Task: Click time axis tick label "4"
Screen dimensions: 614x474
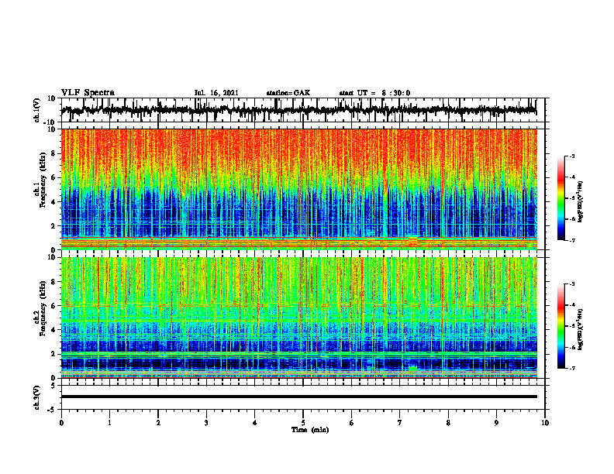Action: pyautogui.click(x=255, y=423)
